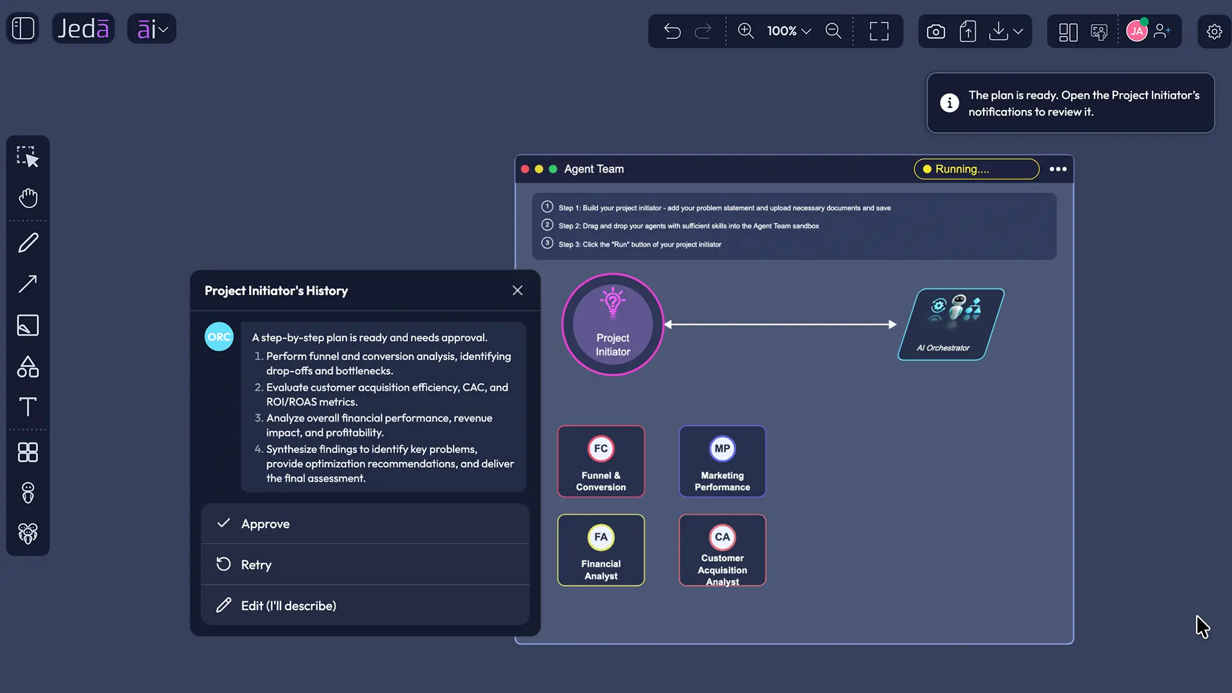Open the Agent Team three-dots menu
This screenshot has height=693, width=1232.
pyautogui.click(x=1058, y=169)
